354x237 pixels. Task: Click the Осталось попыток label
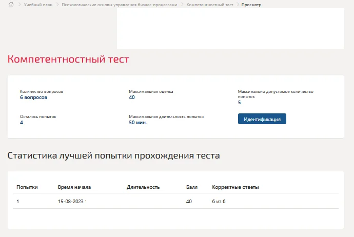[x=38, y=116]
